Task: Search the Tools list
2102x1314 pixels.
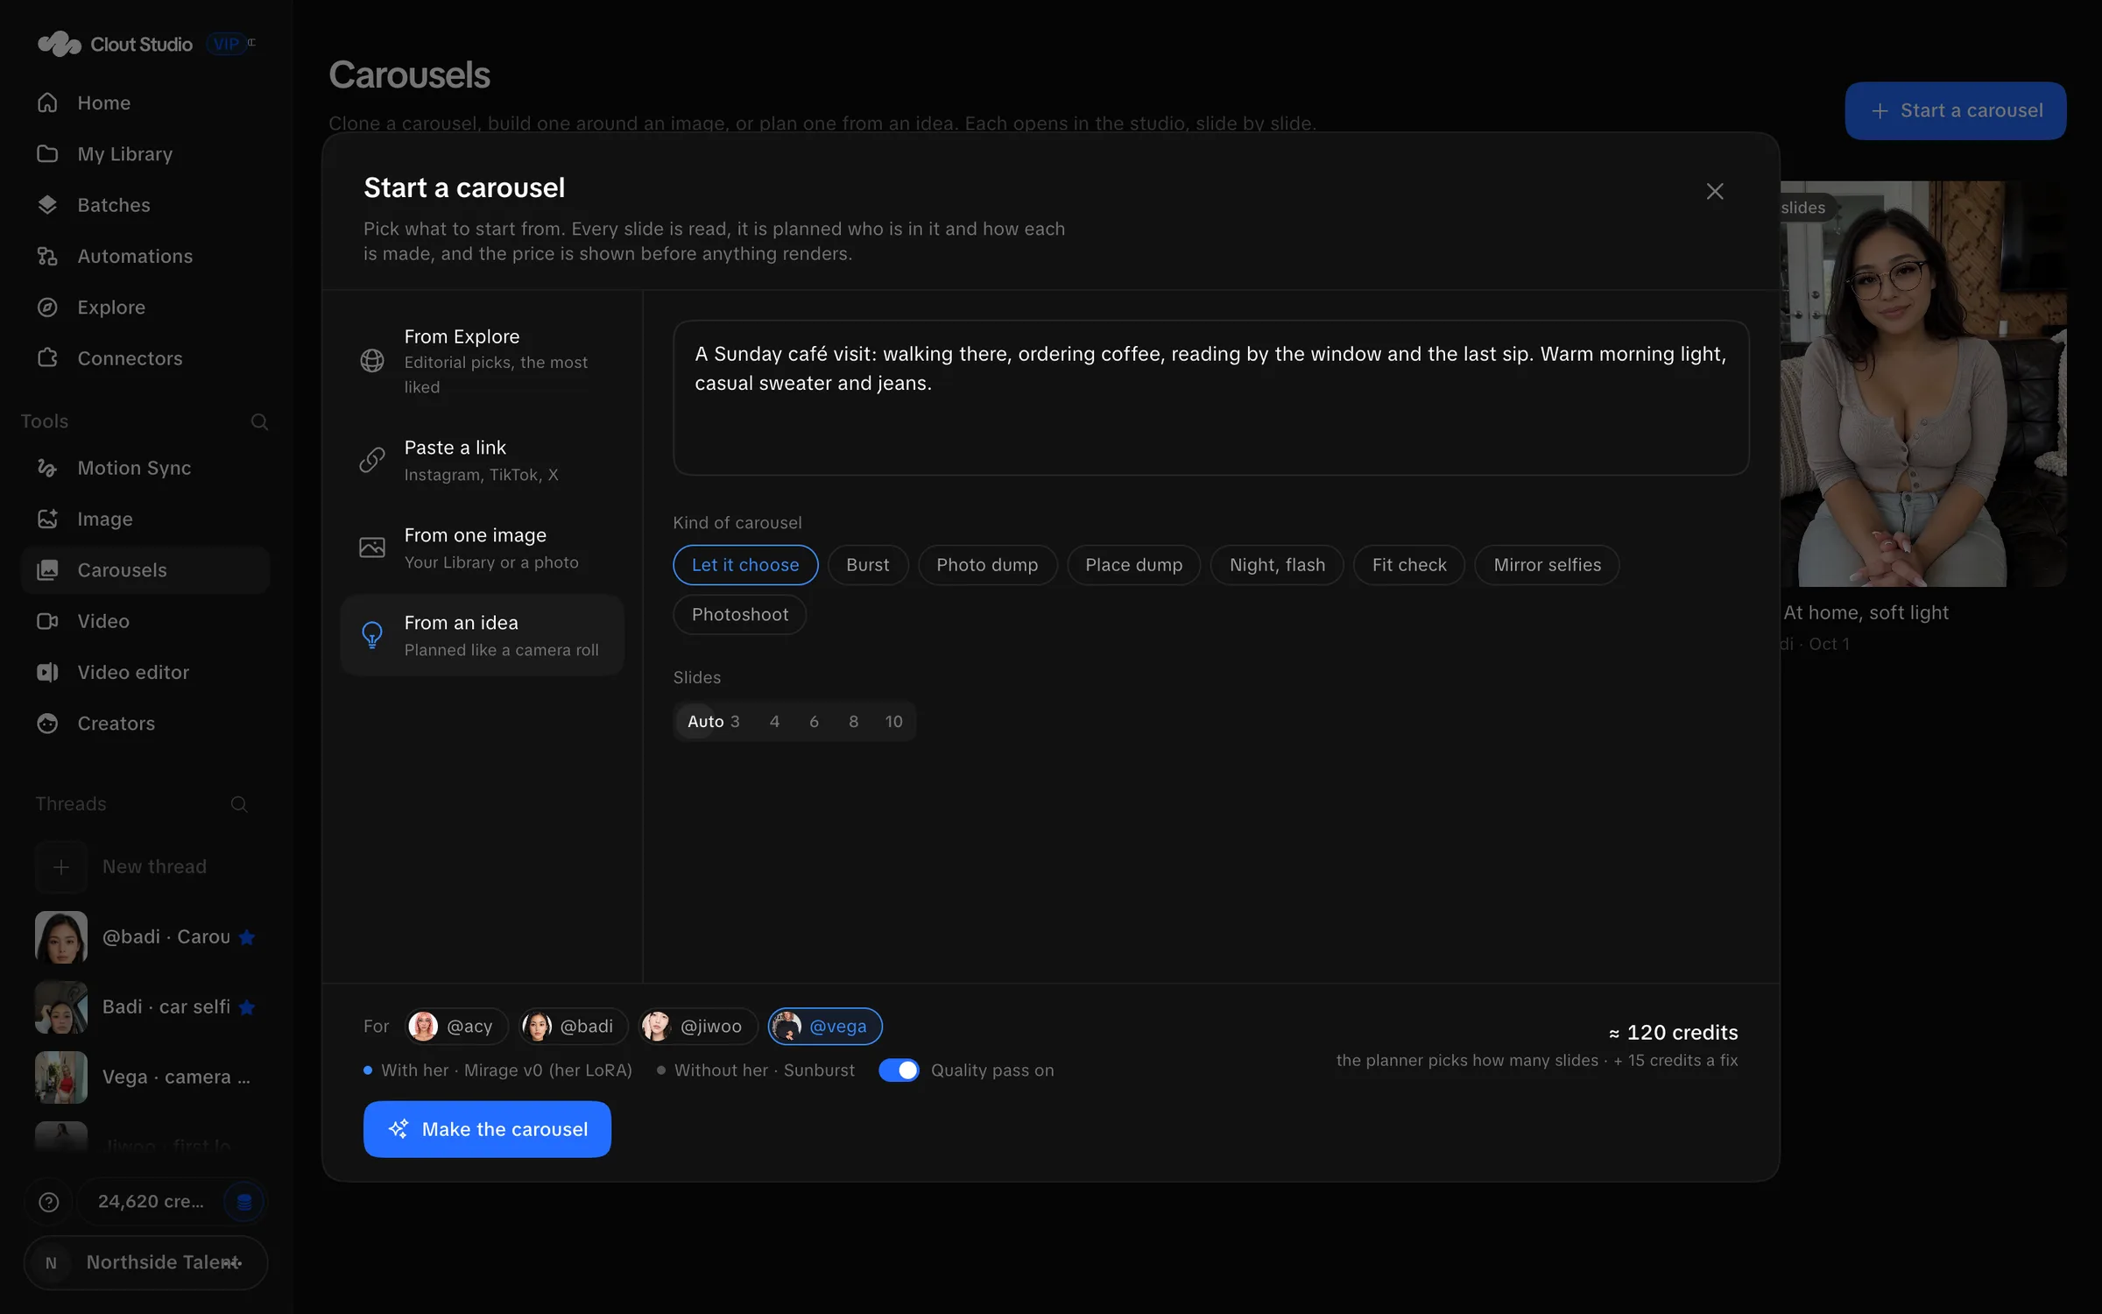Action: click(259, 421)
